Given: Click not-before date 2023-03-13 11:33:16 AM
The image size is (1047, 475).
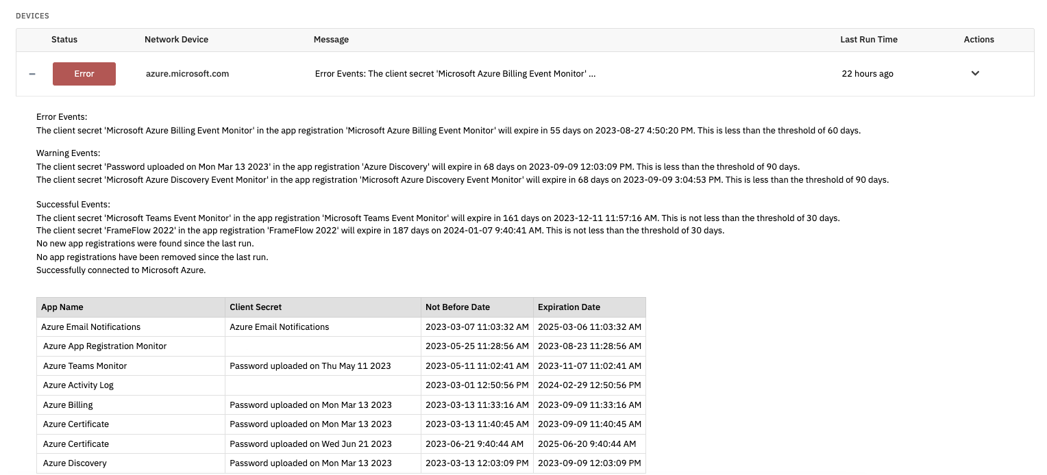Looking at the screenshot, I should [477, 405].
